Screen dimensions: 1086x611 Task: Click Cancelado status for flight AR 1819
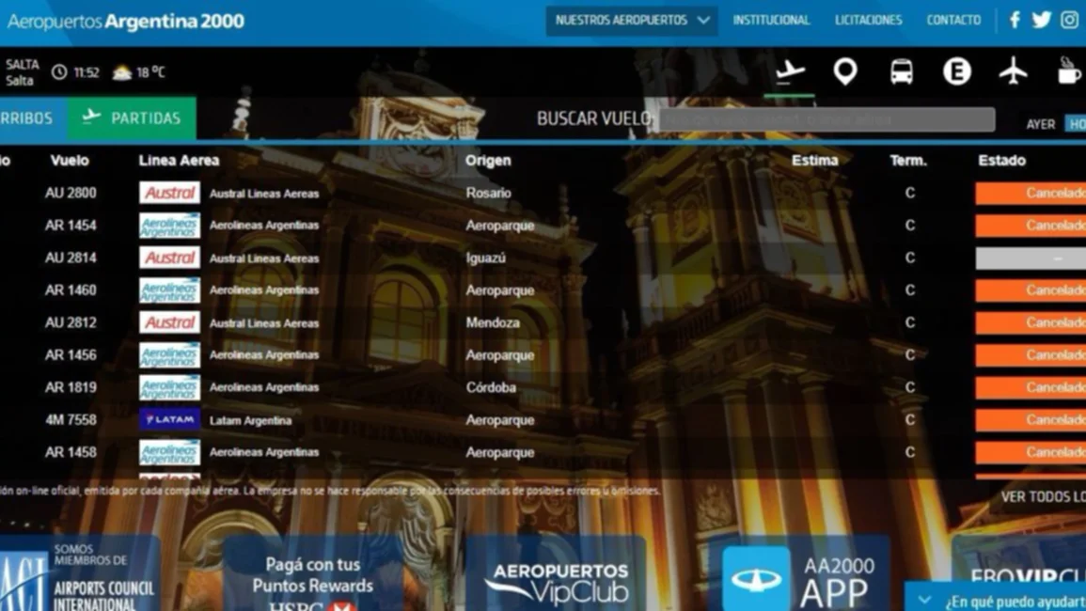pyautogui.click(x=1031, y=387)
